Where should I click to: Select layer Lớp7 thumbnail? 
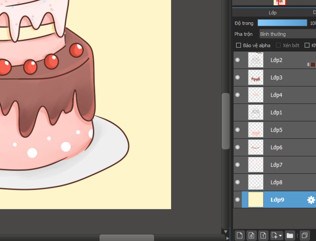[x=256, y=165]
